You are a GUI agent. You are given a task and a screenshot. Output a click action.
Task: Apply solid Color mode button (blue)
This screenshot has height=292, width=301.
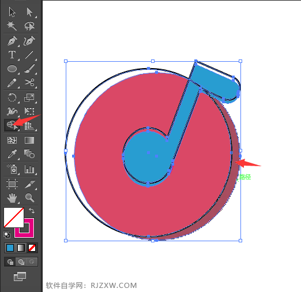click(10, 248)
